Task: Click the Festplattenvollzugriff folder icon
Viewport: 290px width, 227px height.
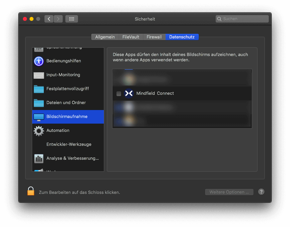Action: (39, 89)
